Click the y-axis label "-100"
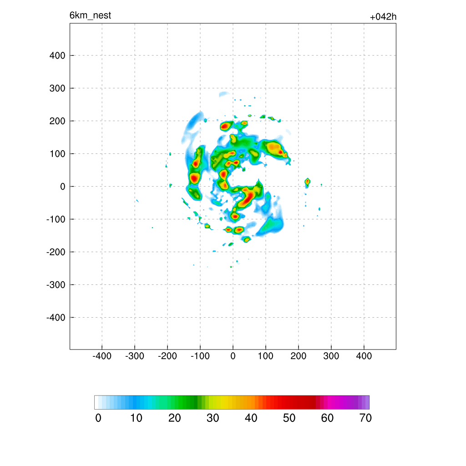466x466 pixels. 56,219
